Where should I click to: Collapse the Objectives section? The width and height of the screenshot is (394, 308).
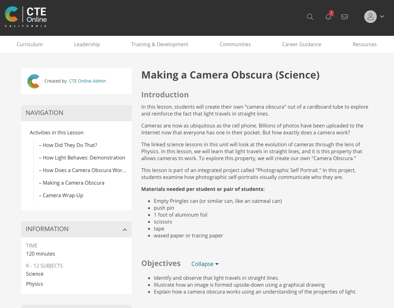205,264
